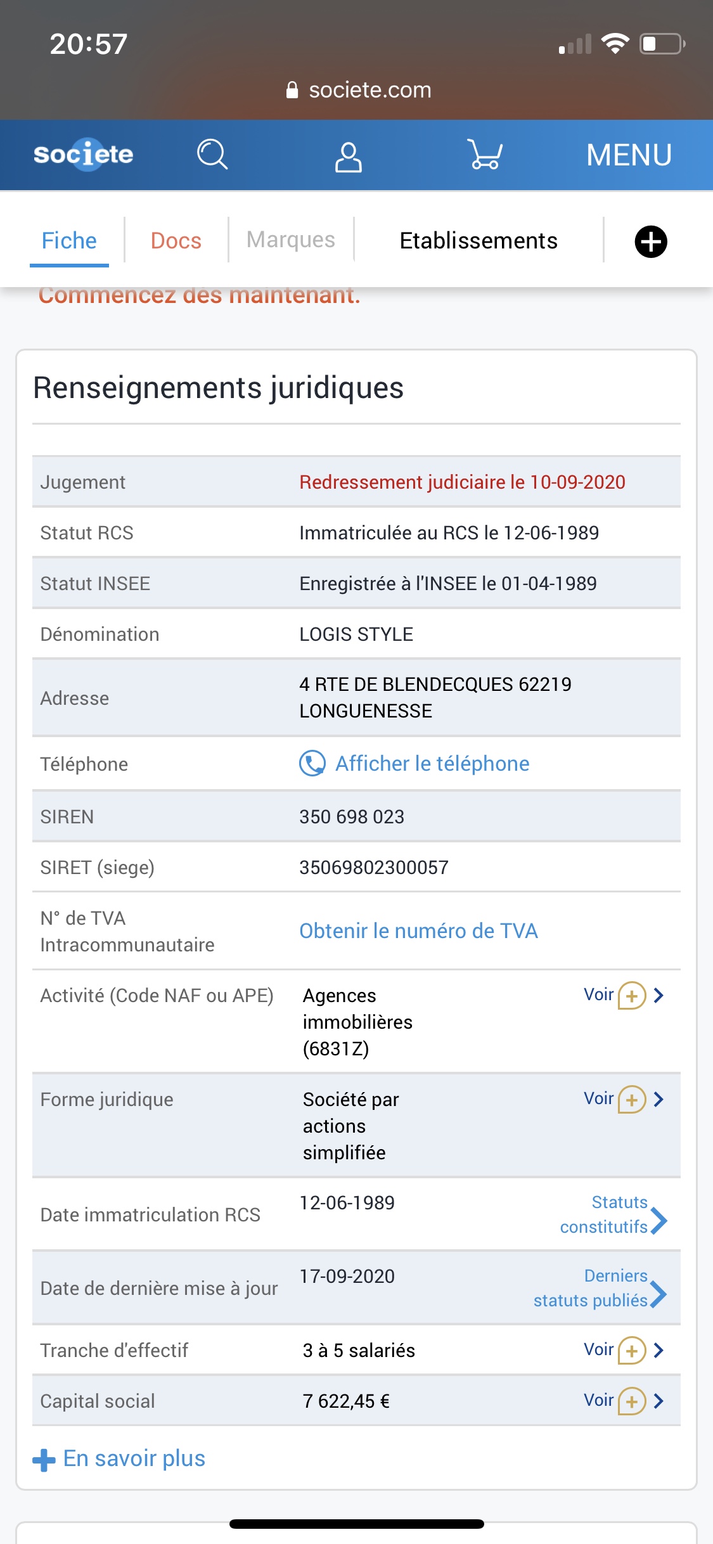Click Obtenir le numéro de TVA

pyautogui.click(x=418, y=931)
